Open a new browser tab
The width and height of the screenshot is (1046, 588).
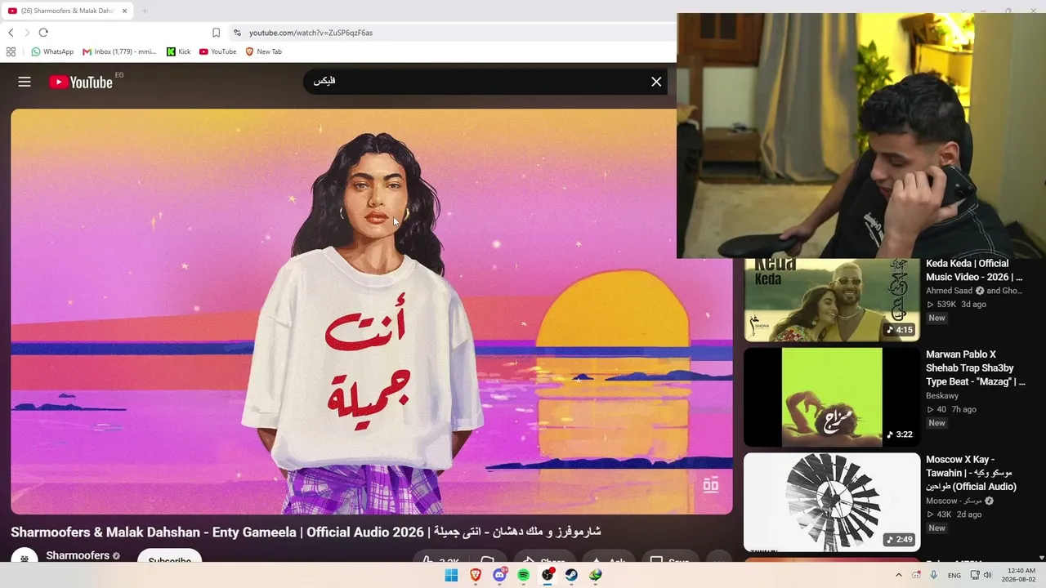(145, 11)
